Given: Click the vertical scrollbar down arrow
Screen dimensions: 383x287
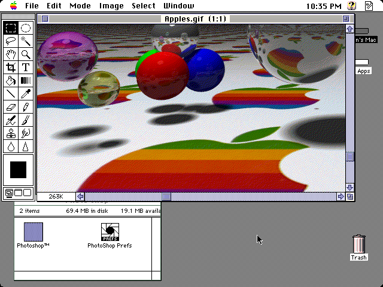Looking at the screenshot, I should 349,187.
